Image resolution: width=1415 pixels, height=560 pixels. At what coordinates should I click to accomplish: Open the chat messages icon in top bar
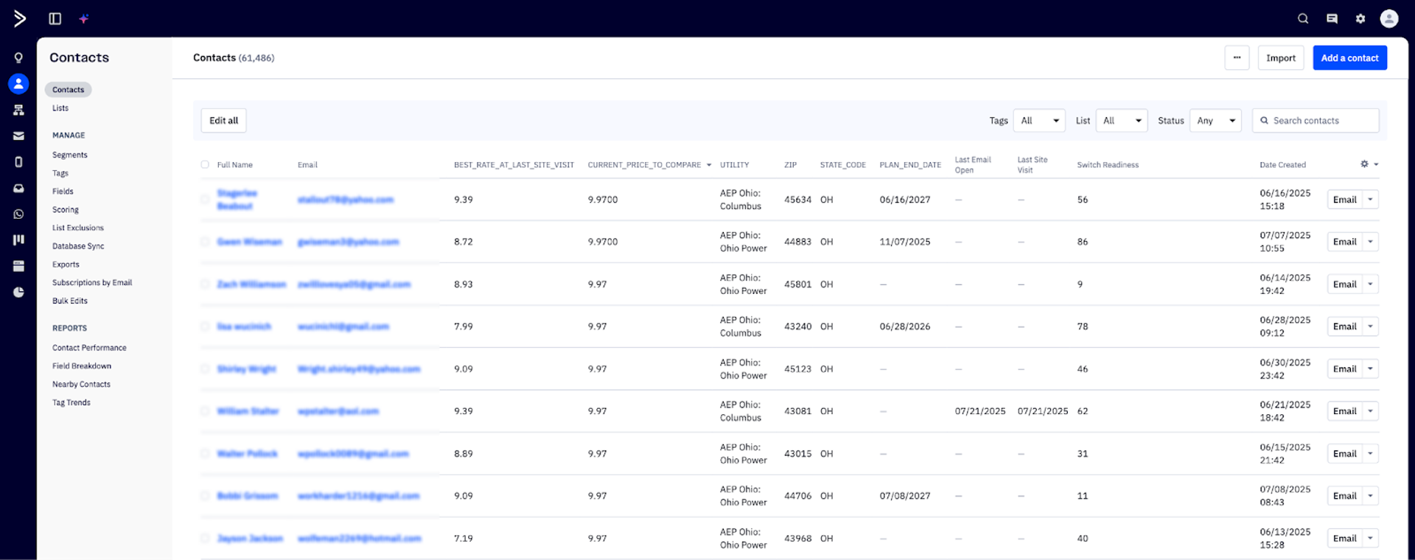point(1332,18)
